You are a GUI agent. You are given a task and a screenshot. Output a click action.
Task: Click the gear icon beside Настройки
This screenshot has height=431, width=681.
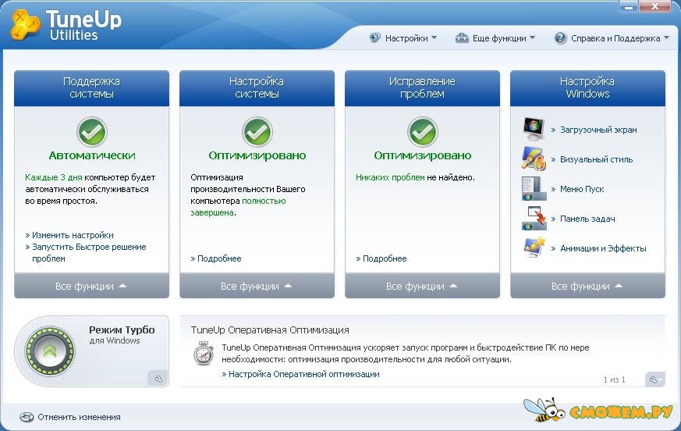click(x=374, y=37)
